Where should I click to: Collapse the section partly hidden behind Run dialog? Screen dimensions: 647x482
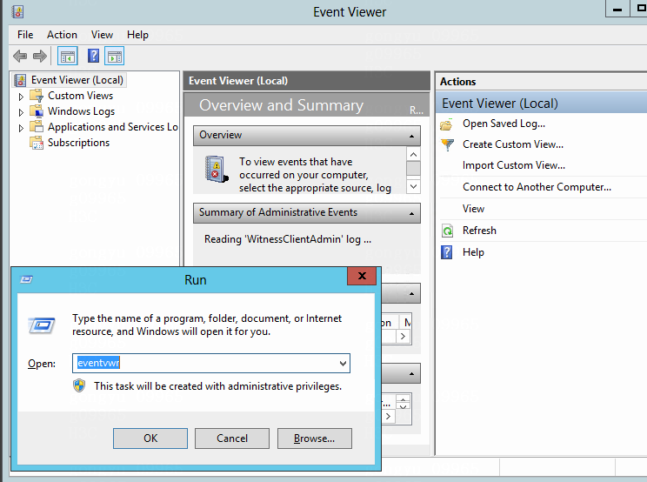pyautogui.click(x=411, y=293)
